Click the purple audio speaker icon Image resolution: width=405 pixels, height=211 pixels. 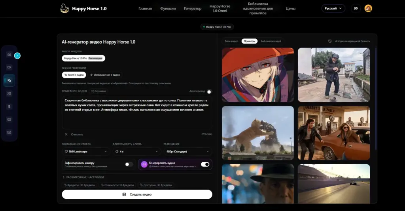[144, 164]
